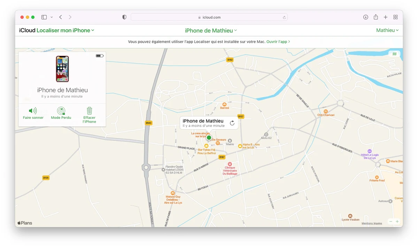Click the GRAND PLACE street label
Image resolution: width=418 pixels, height=247 pixels.
[186, 148]
